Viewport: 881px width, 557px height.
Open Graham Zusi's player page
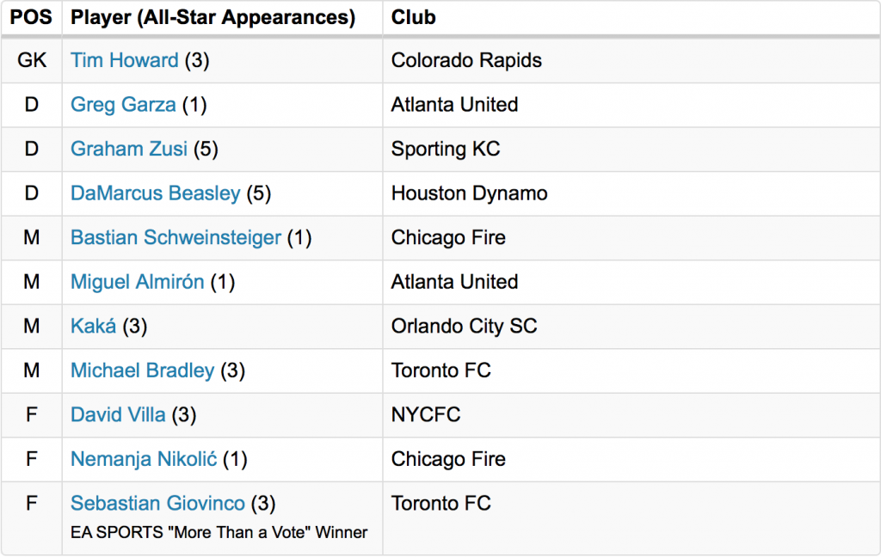[129, 149]
